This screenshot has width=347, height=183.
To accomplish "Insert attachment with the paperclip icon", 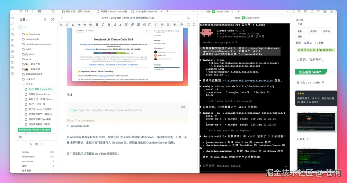I will (x=133, y=24).
